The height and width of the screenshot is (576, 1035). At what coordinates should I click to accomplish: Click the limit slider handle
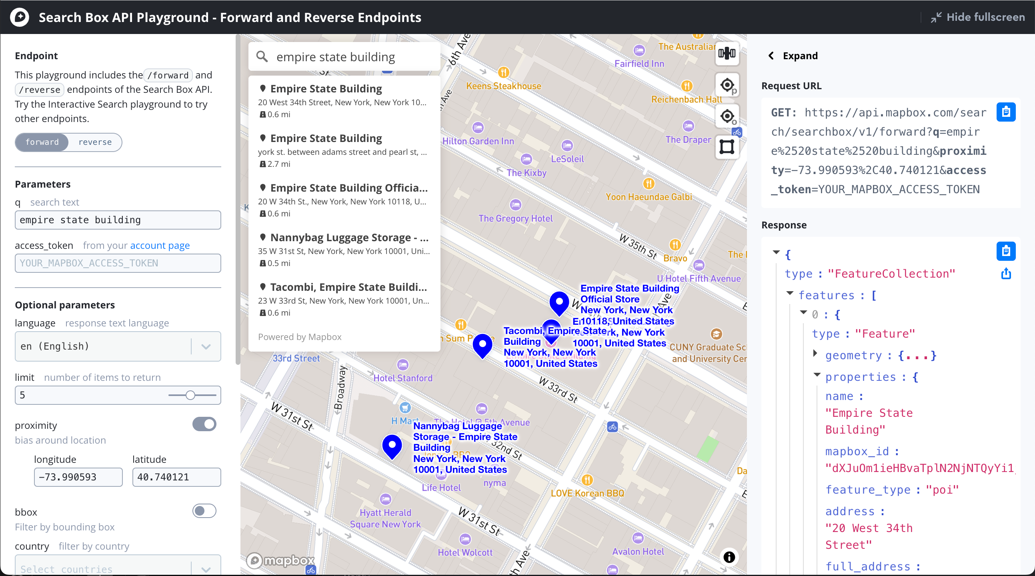190,395
